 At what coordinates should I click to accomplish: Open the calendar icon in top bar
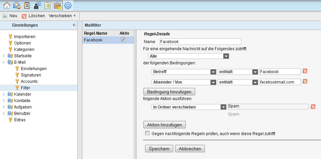click(x=27, y=5)
